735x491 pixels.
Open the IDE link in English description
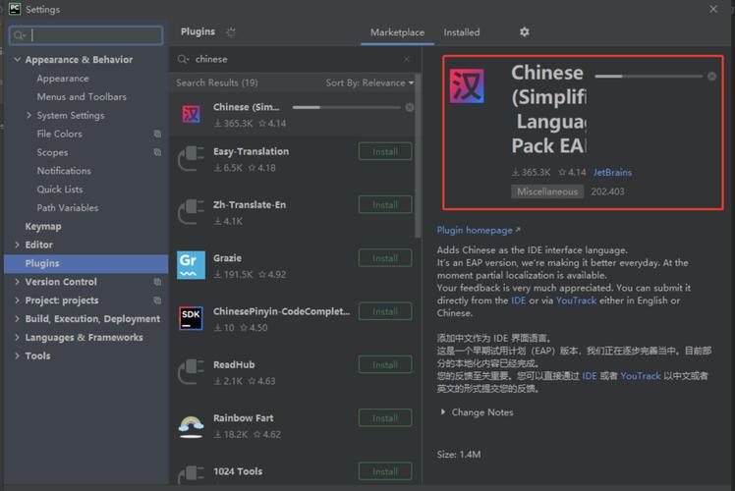click(518, 300)
